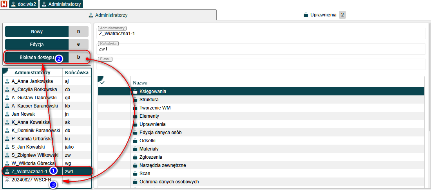
Task: Click the 'zw1' suffix cell in list
Action: pyautogui.click(x=77, y=171)
